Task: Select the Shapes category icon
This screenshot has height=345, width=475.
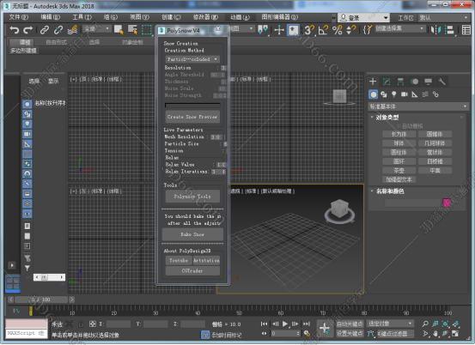Action: (x=384, y=94)
